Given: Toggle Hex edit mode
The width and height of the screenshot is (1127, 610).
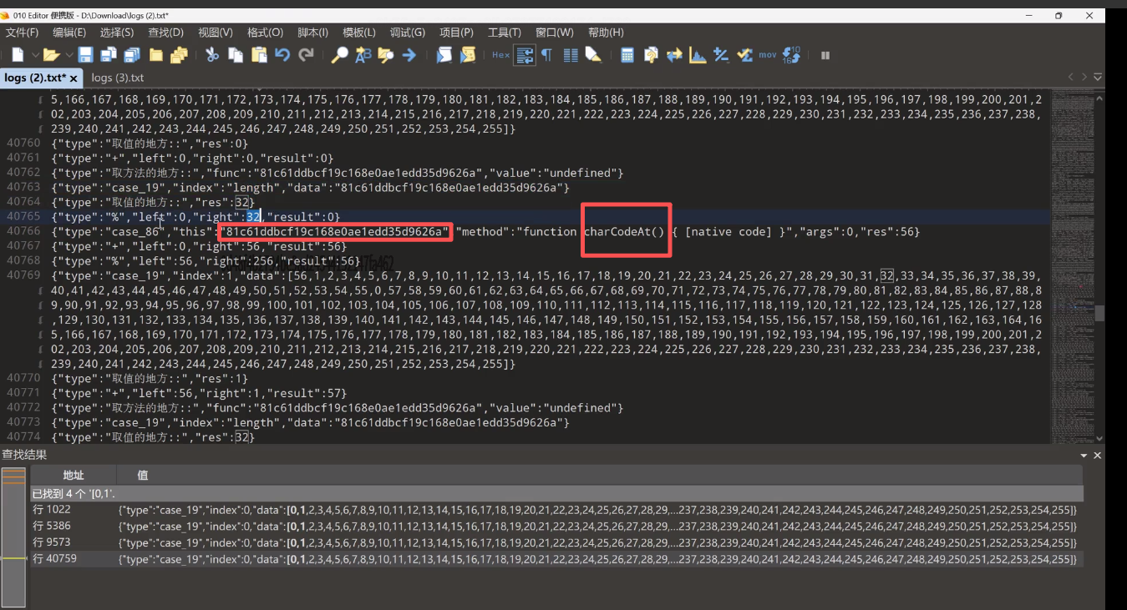Looking at the screenshot, I should pos(500,55).
